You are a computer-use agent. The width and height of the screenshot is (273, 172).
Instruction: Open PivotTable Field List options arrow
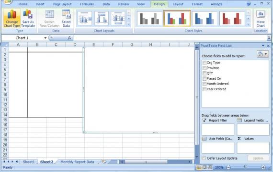(263, 46)
